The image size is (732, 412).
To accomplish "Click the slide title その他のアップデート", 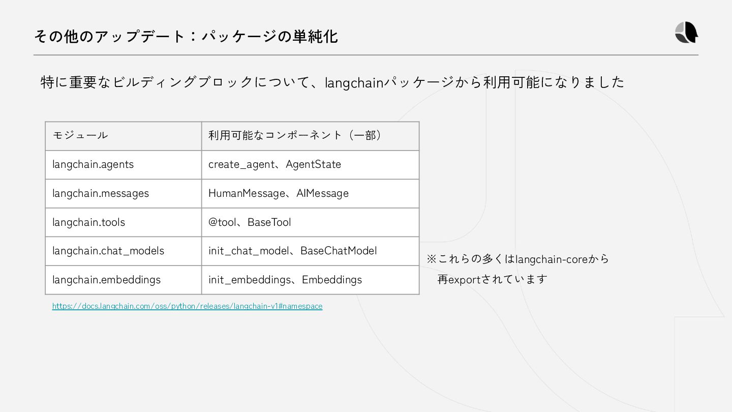I will coord(186,37).
